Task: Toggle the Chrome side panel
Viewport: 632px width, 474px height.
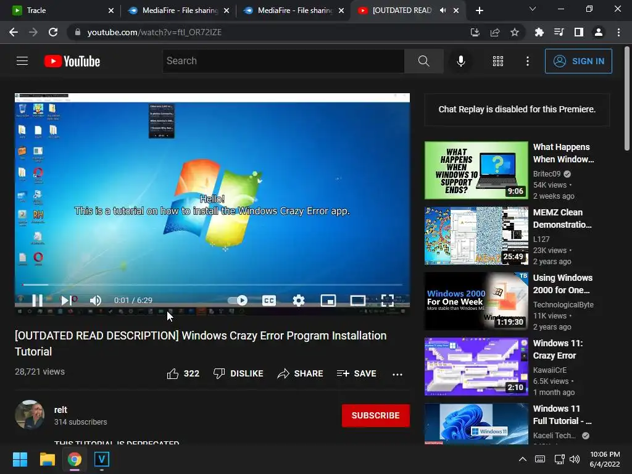Action: (x=578, y=32)
